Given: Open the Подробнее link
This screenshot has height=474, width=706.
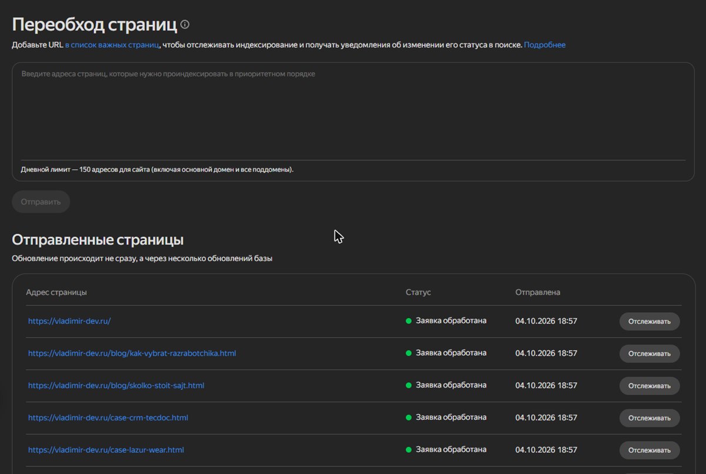Looking at the screenshot, I should (545, 45).
